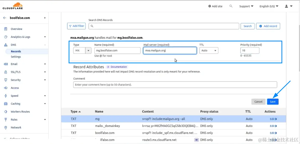Click the Cancel button
This screenshot has width=300, height=144.
(x=258, y=102)
